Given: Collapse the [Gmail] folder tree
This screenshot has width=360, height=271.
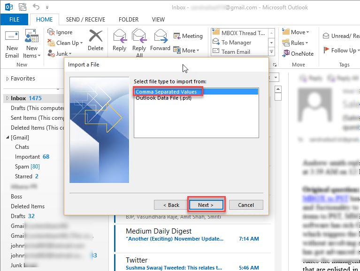Looking at the screenshot, I should [8, 137].
